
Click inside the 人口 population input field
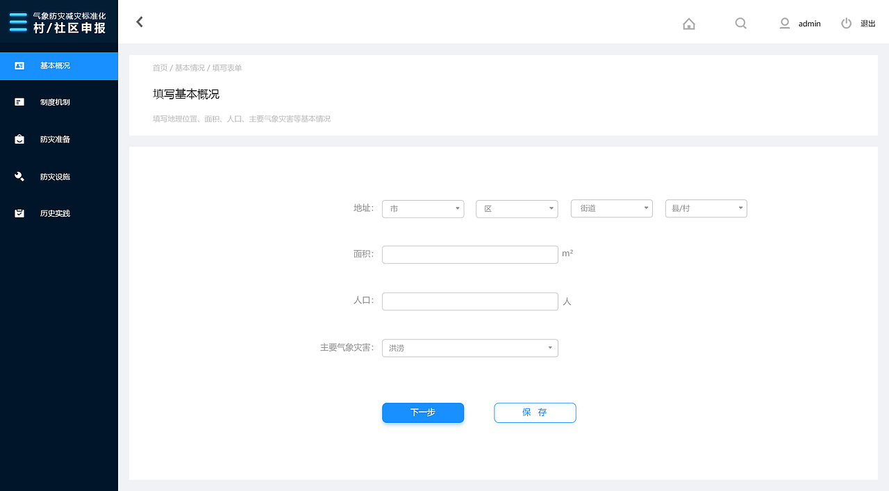[x=470, y=301]
